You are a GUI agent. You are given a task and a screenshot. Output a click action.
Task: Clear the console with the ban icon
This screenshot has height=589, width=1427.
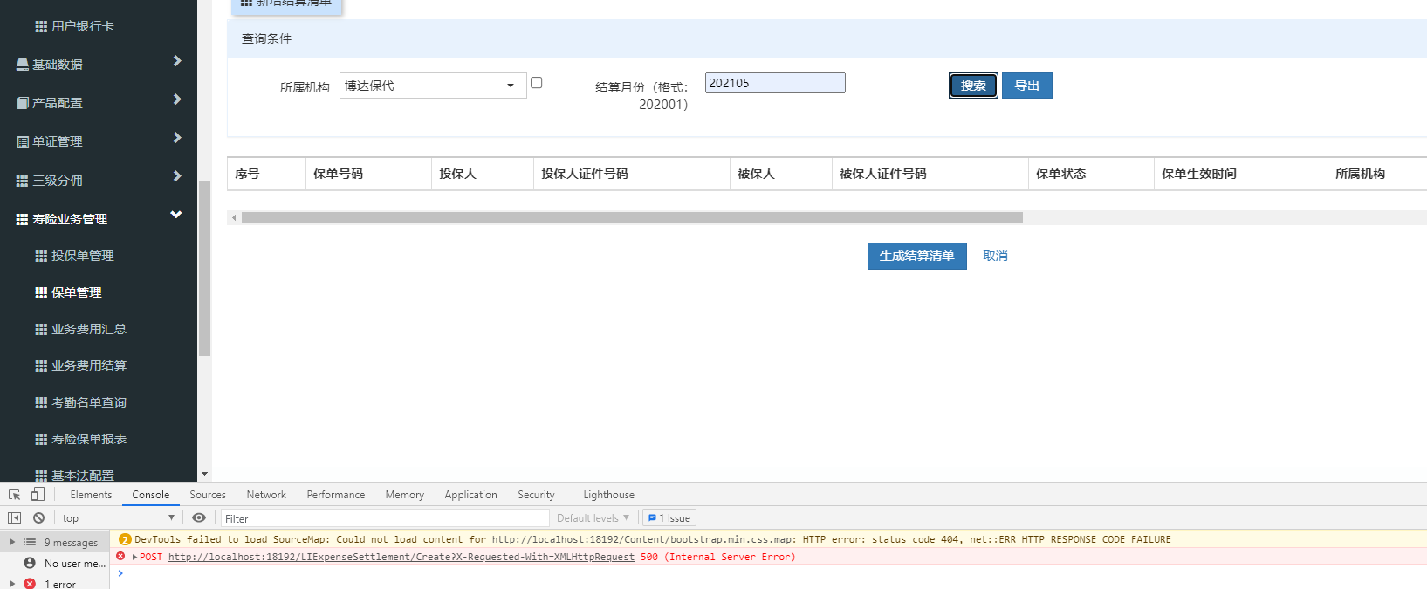[x=38, y=517]
